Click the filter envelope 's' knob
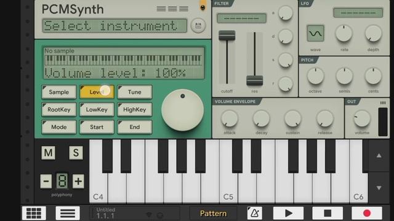Screen dimensions: 394x221 [x=286, y=60]
